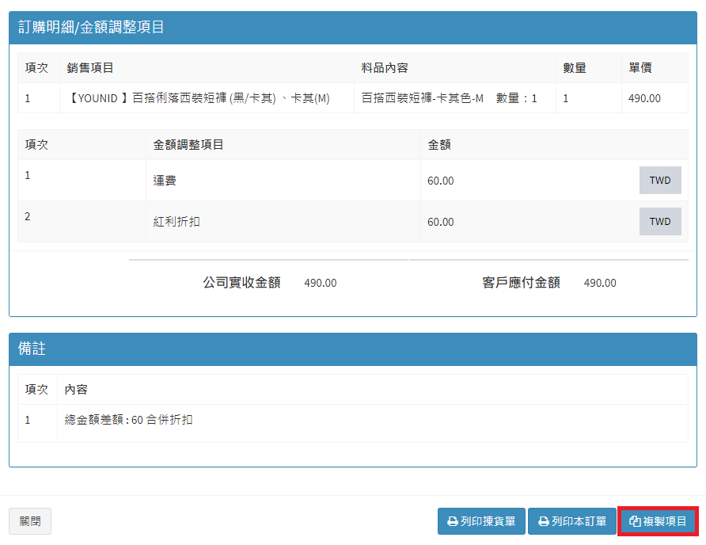The width and height of the screenshot is (706, 545).
Task: Click the TWD button in 紅利折扣 row
Action: [659, 222]
